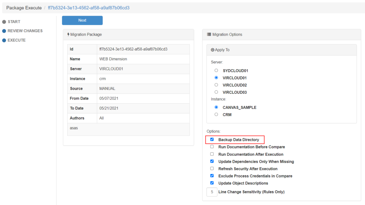Click the Package Execute breadcrumb title
The width and height of the screenshot is (365, 205).
coord(24,7)
